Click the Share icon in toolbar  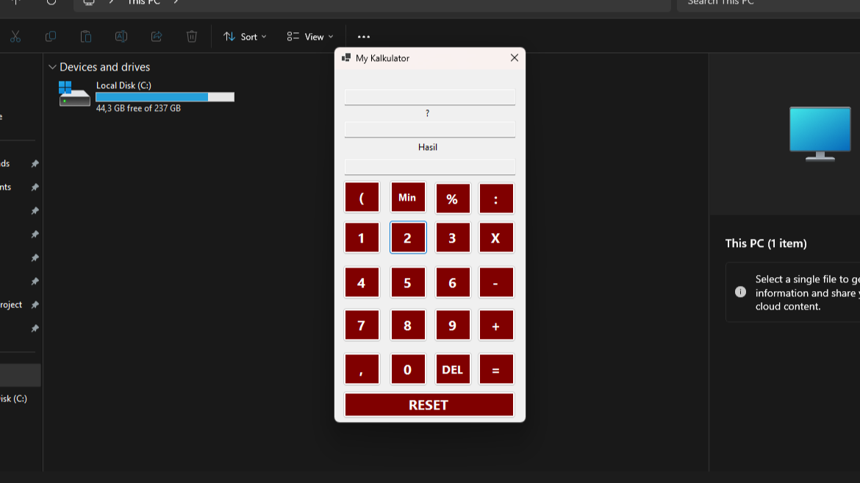[x=157, y=37]
